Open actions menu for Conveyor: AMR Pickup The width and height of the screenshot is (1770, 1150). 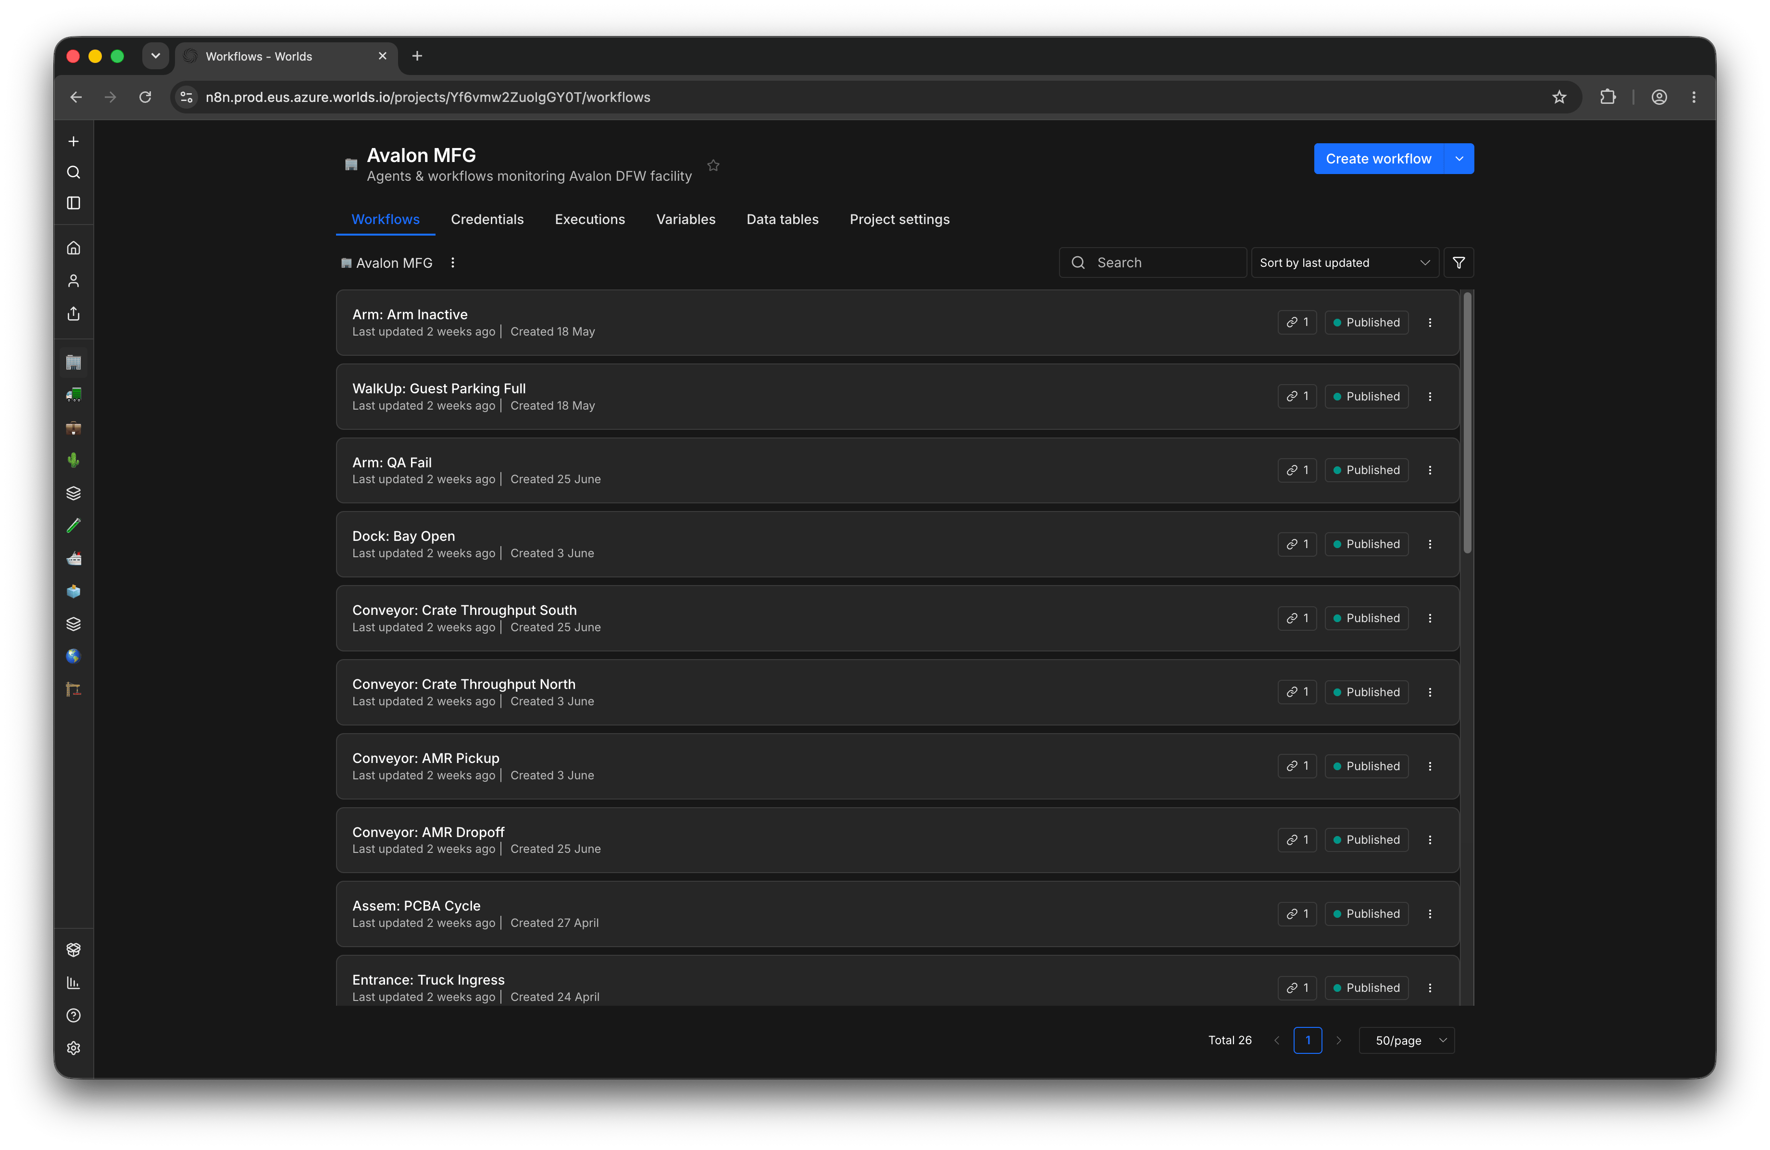pyautogui.click(x=1430, y=766)
